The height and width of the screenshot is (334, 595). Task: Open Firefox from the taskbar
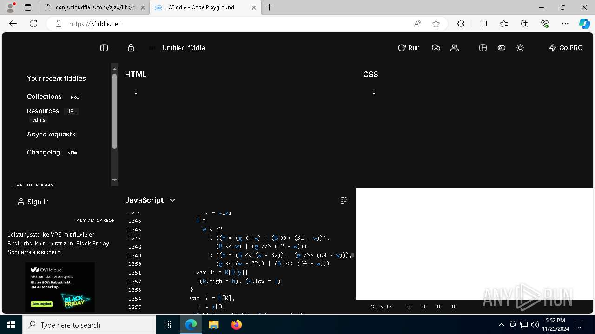tap(237, 325)
